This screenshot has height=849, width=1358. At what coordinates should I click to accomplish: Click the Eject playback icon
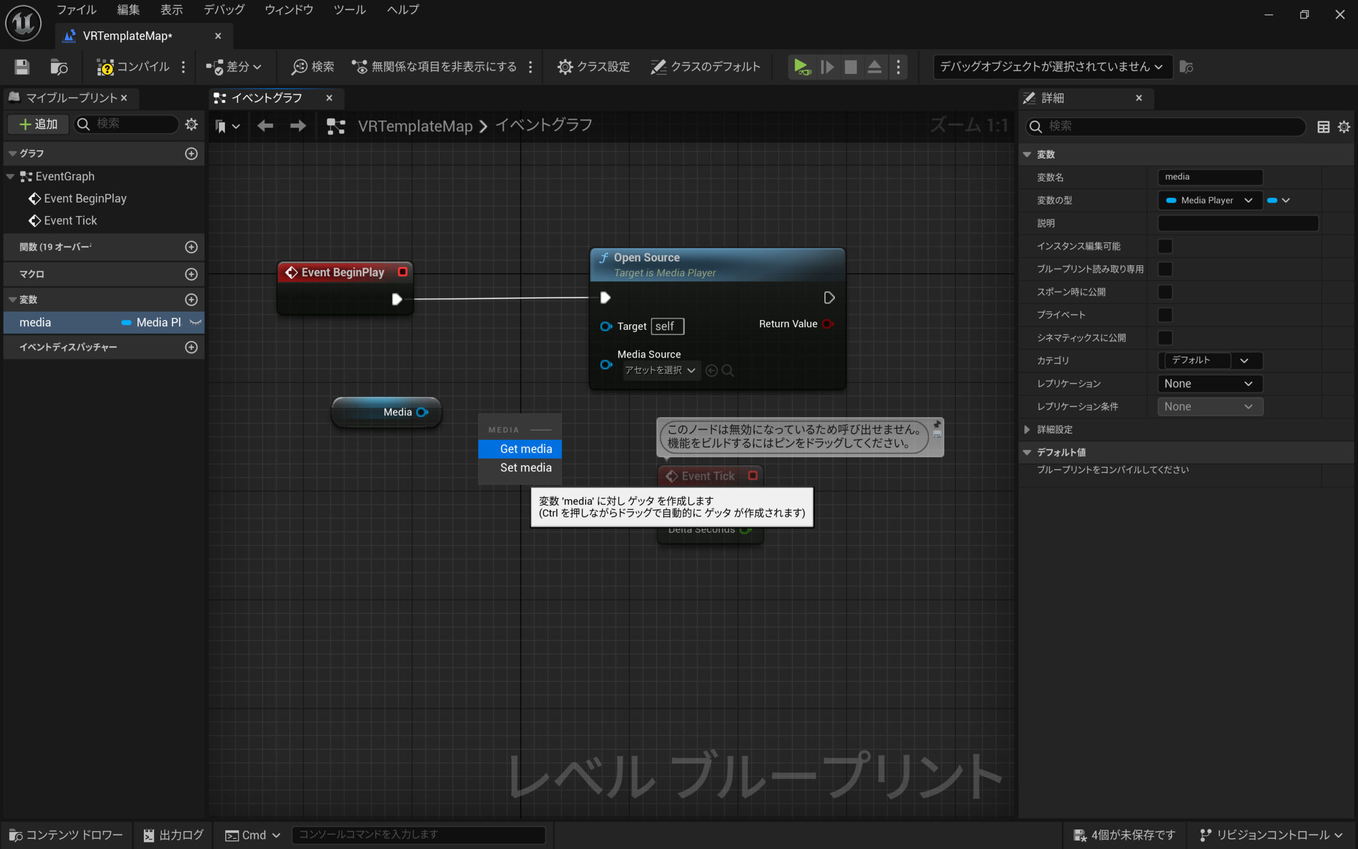(x=874, y=67)
